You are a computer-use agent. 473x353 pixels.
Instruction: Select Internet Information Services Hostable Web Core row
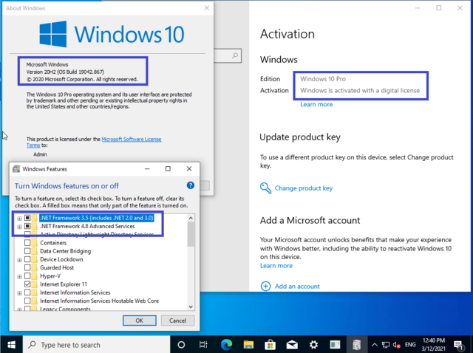[x=99, y=301]
